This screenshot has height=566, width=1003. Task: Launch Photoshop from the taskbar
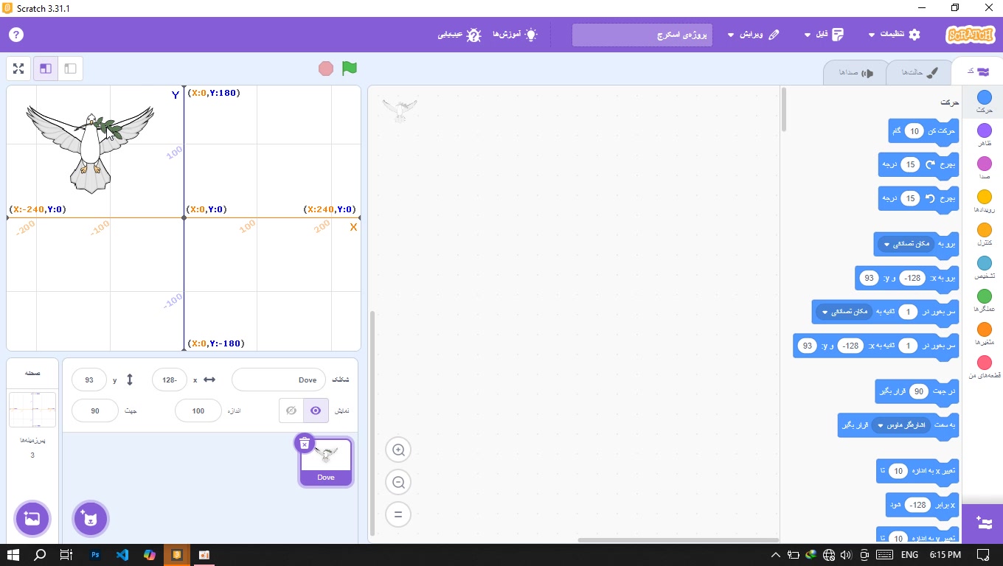tap(95, 554)
